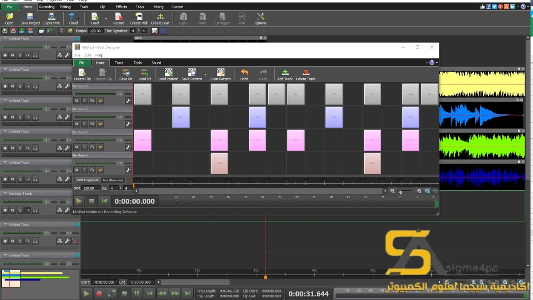Screen dimensions: 533x300
Task: Open the main window help dropdown arrow
Action: click(529, 7)
